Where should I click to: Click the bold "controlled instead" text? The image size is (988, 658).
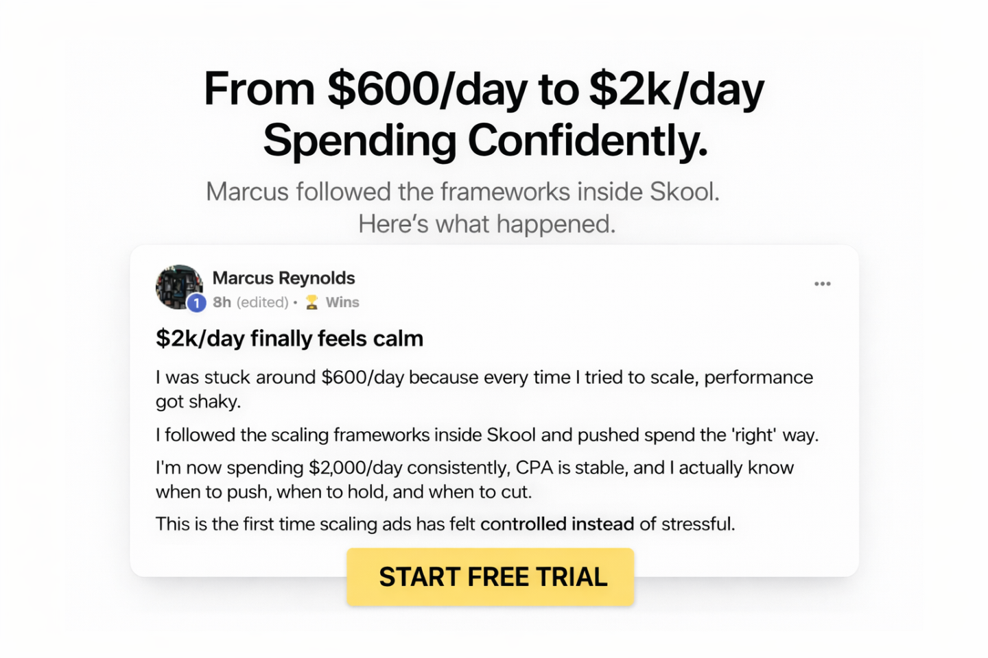pos(556,524)
